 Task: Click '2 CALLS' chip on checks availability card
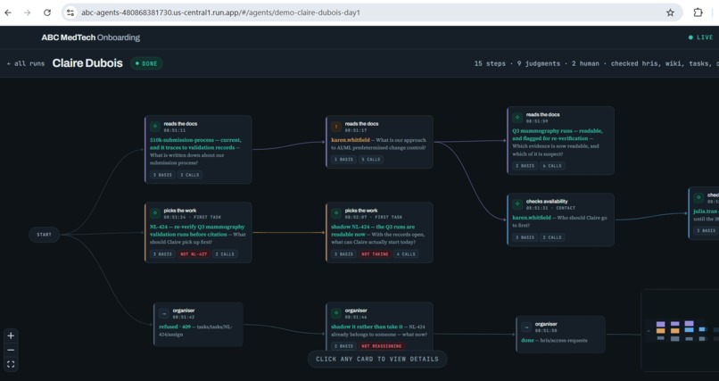(551, 237)
